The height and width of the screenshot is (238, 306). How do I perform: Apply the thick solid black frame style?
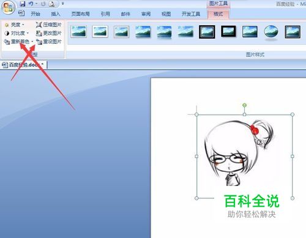[x=228, y=31]
